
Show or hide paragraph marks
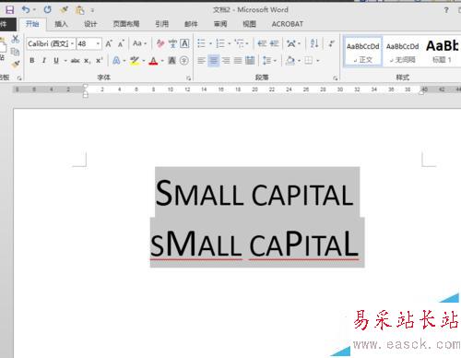coord(332,43)
